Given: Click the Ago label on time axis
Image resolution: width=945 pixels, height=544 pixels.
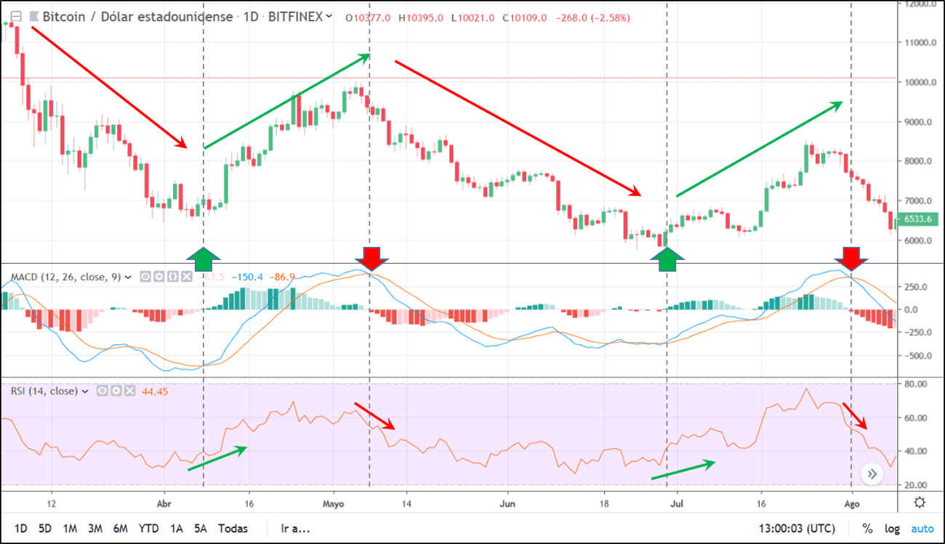Looking at the screenshot, I should point(851,503).
